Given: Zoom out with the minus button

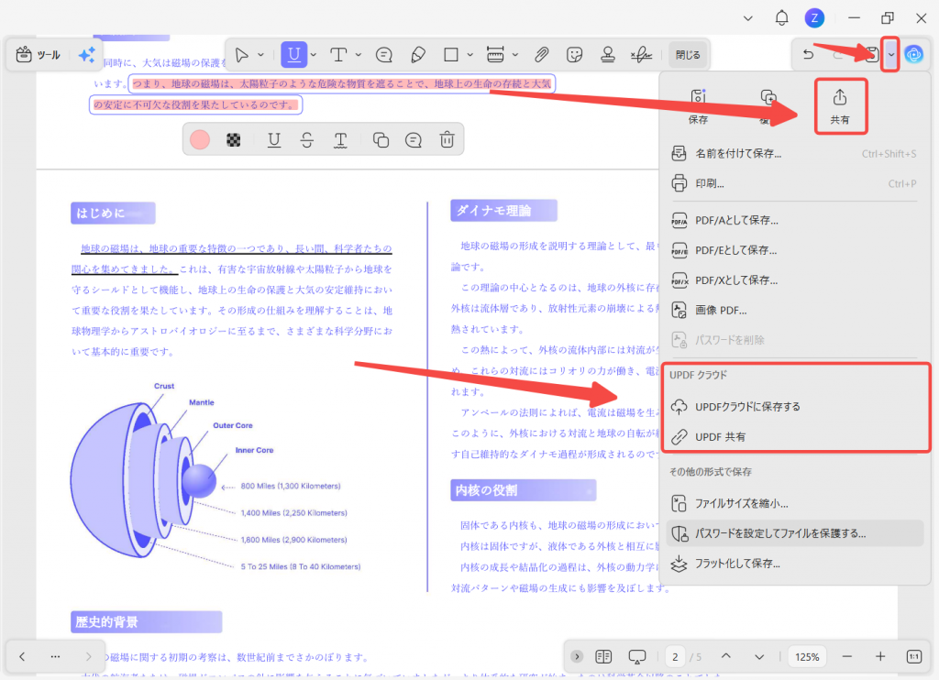Looking at the screenshot, I should pyautogui.click(x=846, y=657).
